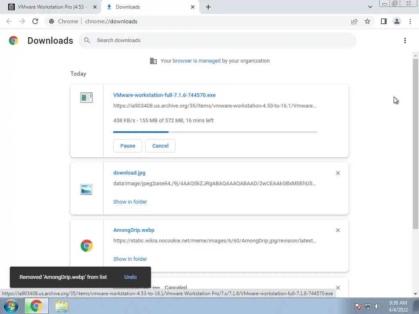The image size is (419, 314).
Task: Open the 'browser is managed' link
Action: (x=196, y=61)
